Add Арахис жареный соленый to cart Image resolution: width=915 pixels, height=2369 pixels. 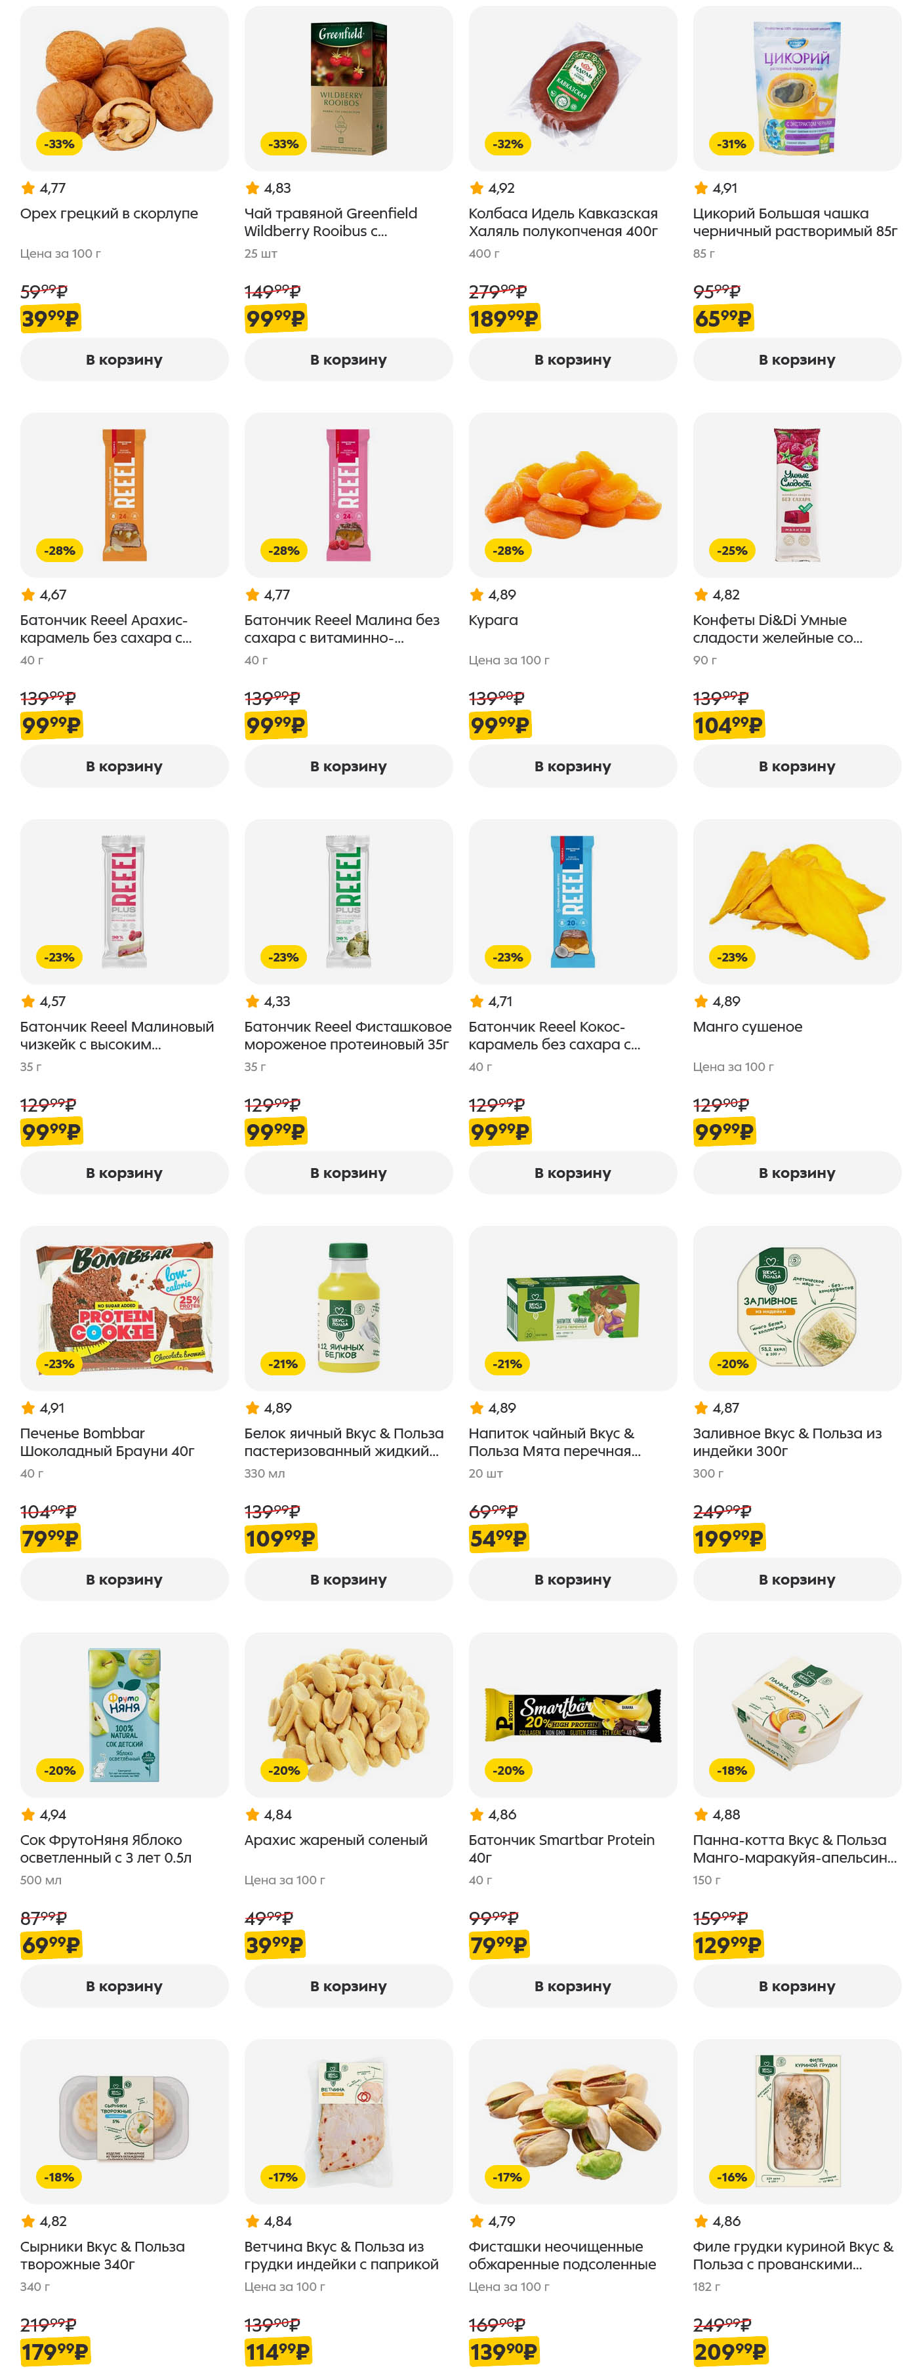click(348, 1985)
